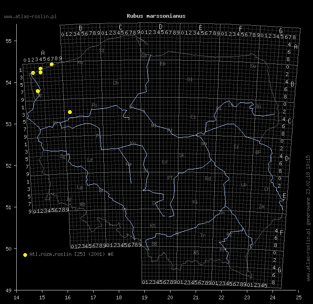Image resolution: width=313 pixels, height=304 pixels.
Task: Click latitude axis label 50
Action: click(8, 249)
